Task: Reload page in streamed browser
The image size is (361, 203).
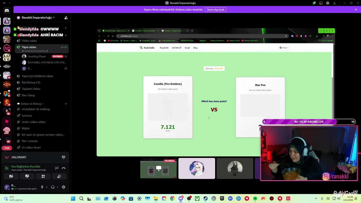Action: (x=108, y=36)
